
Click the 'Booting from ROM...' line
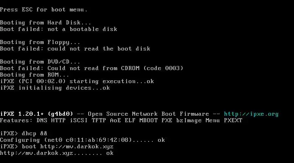34,75
